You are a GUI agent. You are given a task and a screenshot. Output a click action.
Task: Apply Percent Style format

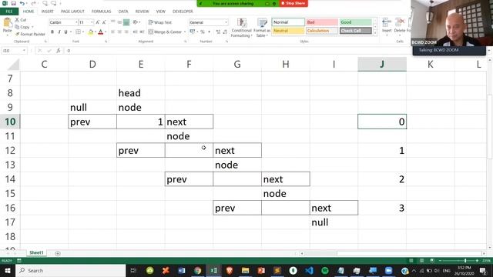click(x=202, y=32)
